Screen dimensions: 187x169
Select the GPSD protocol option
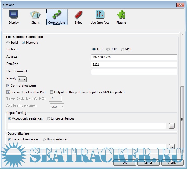[x=123, y=49]
